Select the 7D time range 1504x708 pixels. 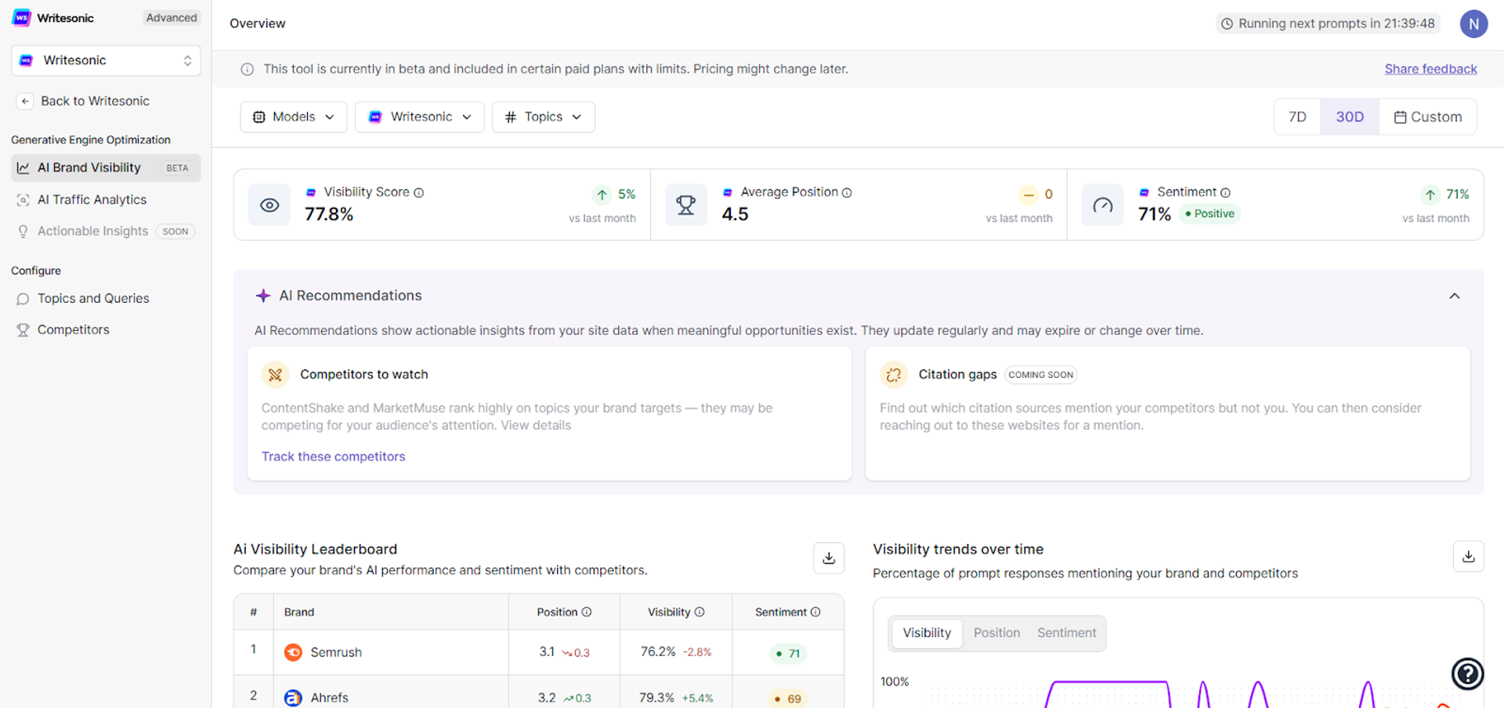click(1297, 117)
